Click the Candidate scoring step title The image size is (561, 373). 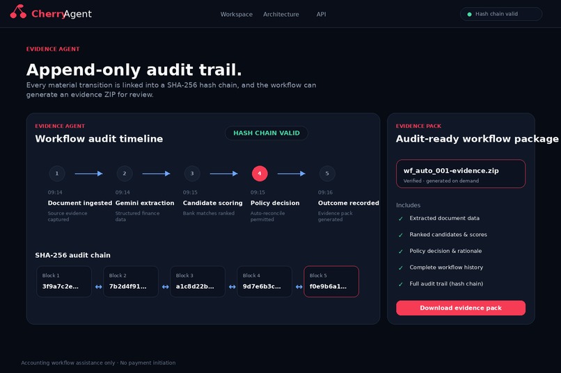pyautogui.click(x=212, y=203)
